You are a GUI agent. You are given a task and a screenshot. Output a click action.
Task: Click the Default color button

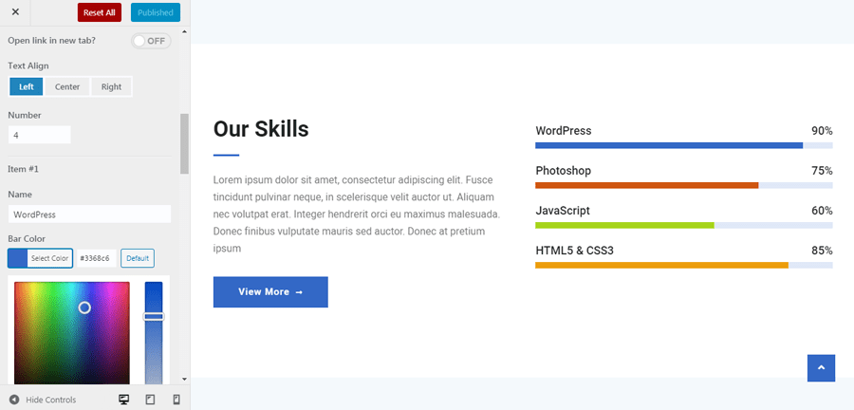click(138, 258)
